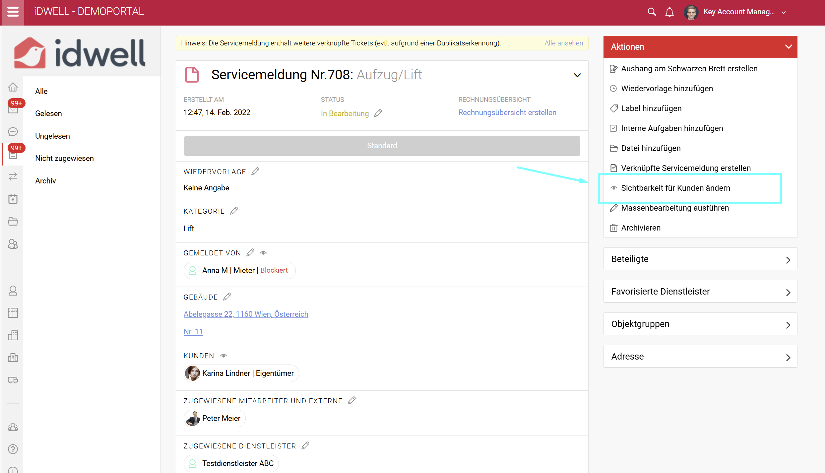Edit Kategorie with the pencil icon
The height and width of the screenshot is (473, 825).
234,211
